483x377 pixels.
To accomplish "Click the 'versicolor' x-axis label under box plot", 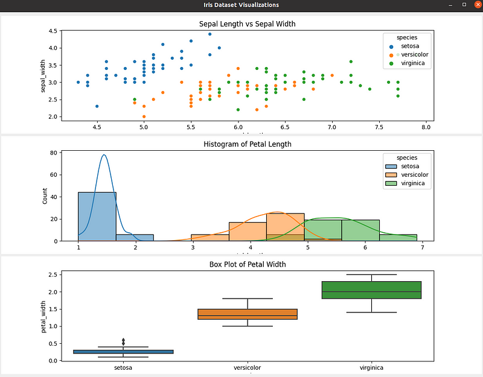I will click(248, 367).
